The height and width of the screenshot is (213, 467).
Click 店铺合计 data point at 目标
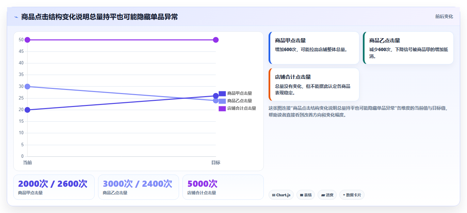coord(216,40)
